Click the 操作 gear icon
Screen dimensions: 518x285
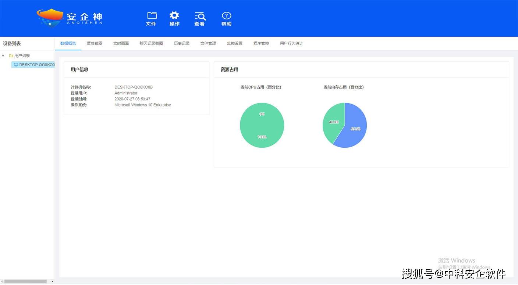(x=174, y=15)
